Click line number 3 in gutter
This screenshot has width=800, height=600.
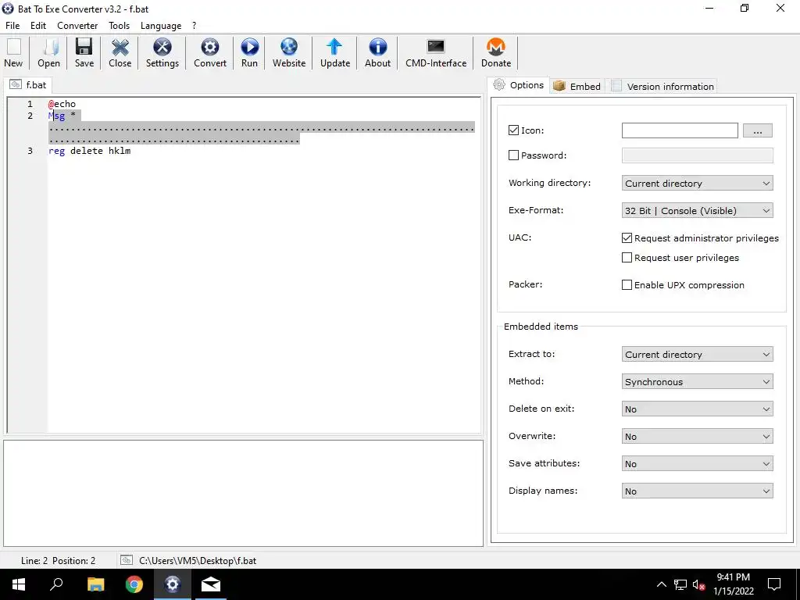click(30, 151)
